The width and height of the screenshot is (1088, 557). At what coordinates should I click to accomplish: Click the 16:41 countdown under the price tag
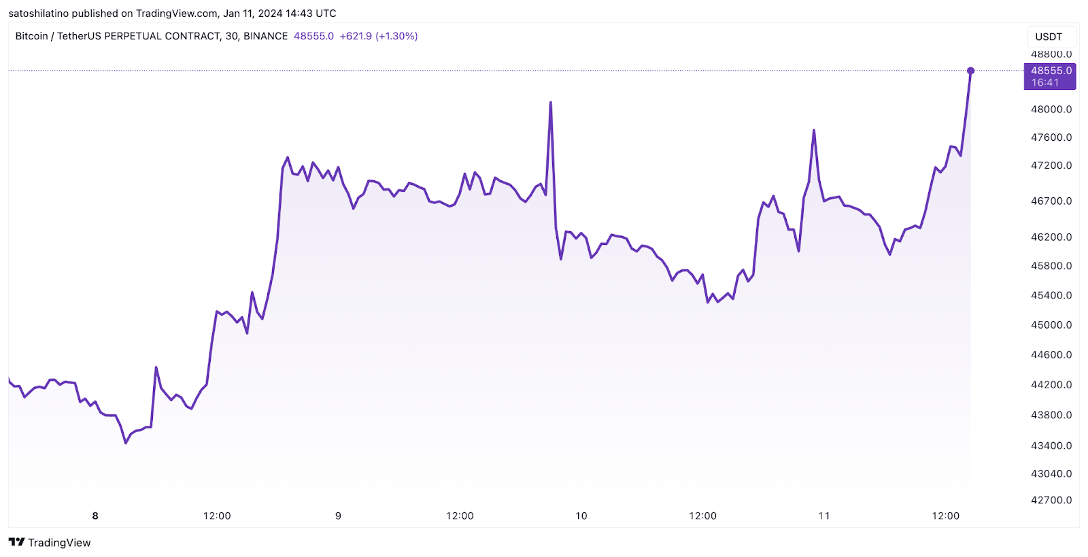click(1045, 83)
